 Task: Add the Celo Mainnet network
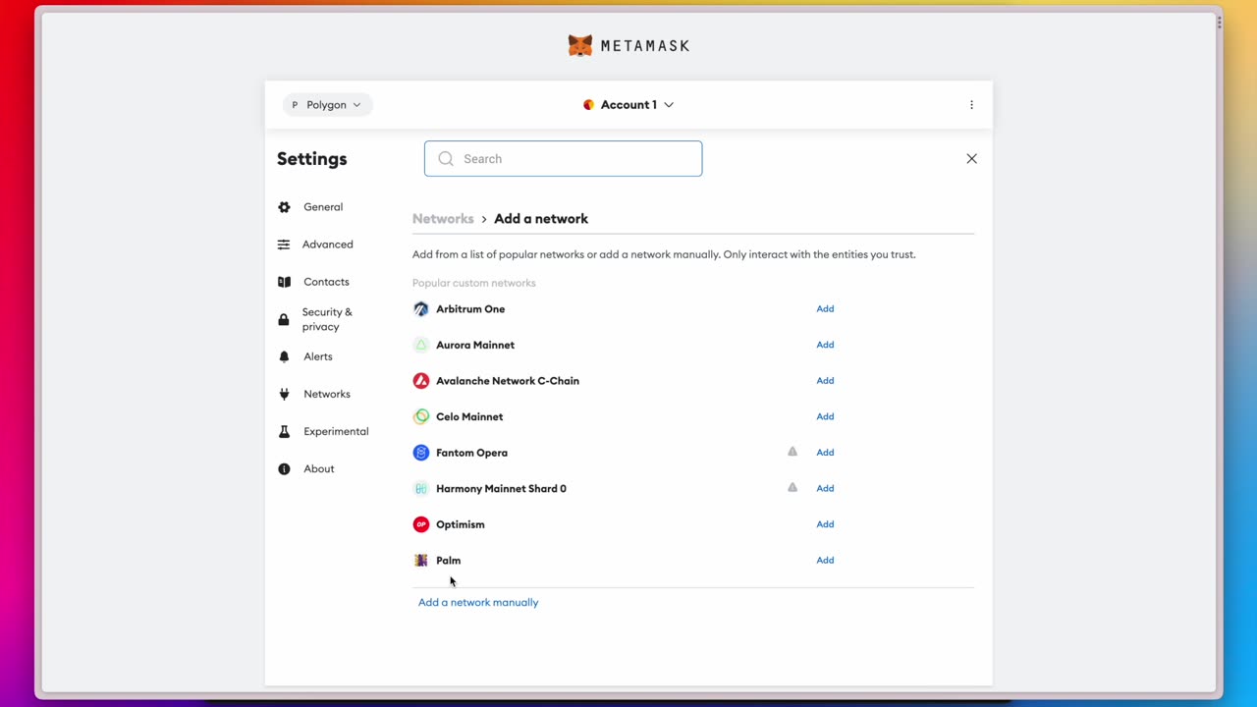(825, 416)
